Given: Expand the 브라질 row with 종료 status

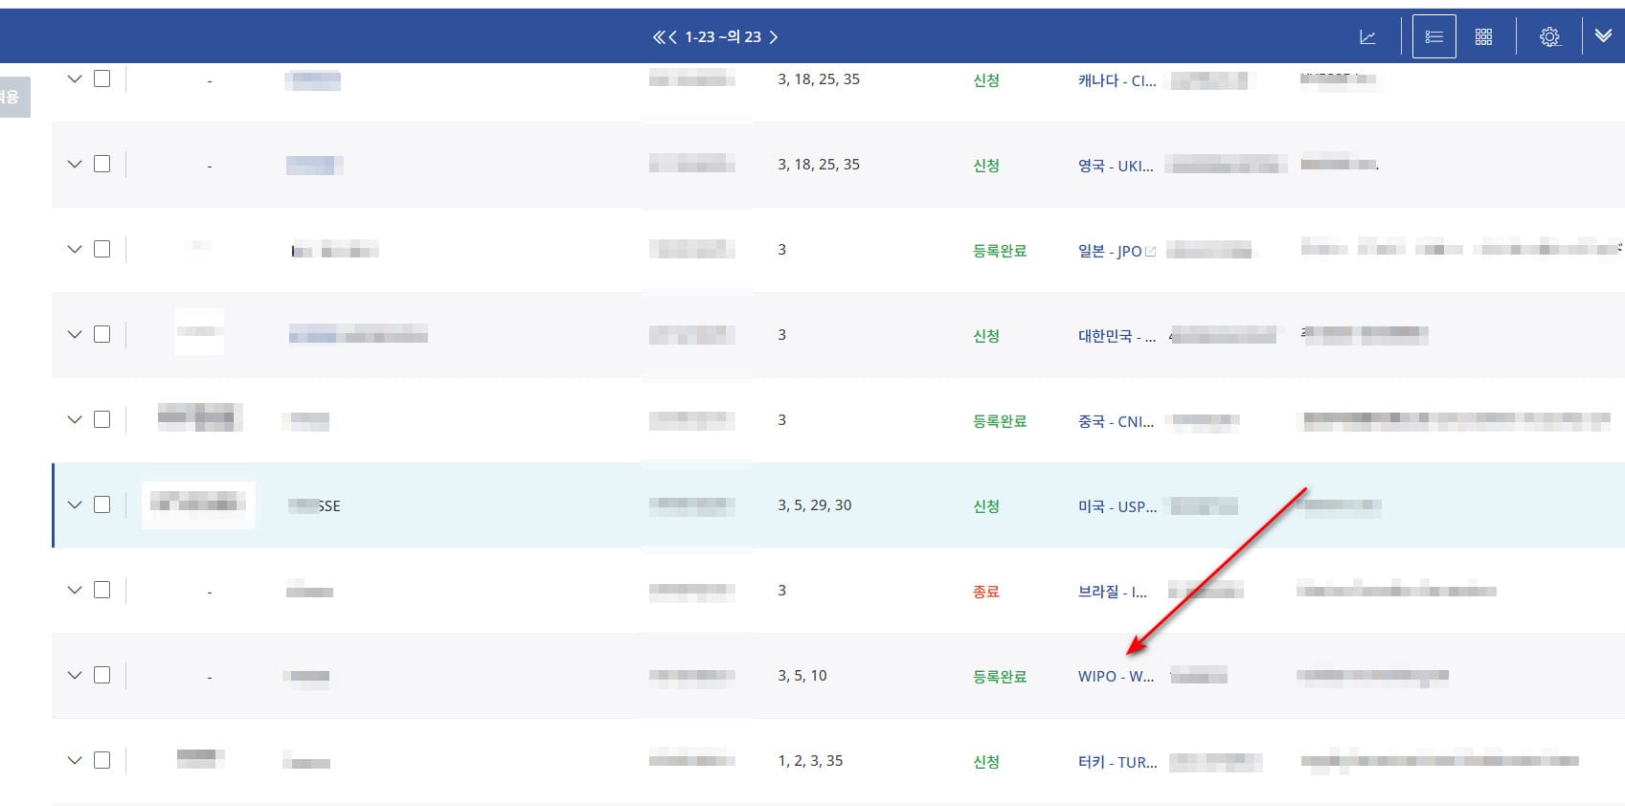Looking at the screenshot, I should (x=75, y=590).
